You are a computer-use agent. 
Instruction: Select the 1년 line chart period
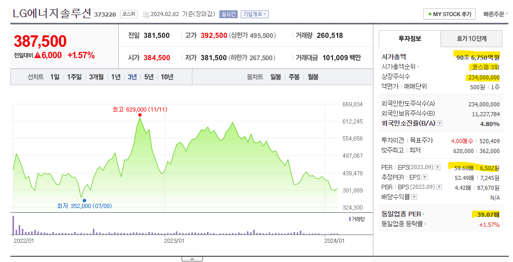[x=116, y=77]
